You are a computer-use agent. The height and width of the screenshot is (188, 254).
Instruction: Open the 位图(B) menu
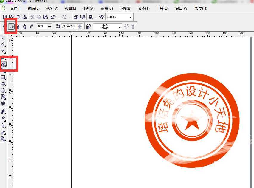click(125, 8)
